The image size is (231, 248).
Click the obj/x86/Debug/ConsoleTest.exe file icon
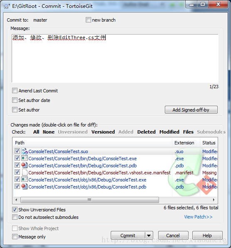pos(25,179)
